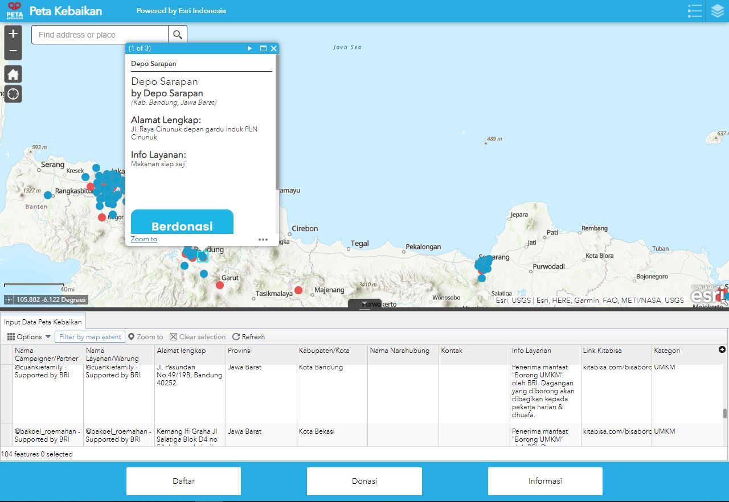The image size is (729, 502).
Task: Zoom out the map with minus button
Action: (x=13, y=51)
